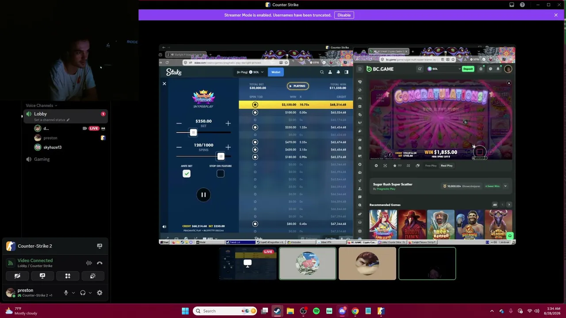Increase spins count with plus

click(x=228, y=147)
